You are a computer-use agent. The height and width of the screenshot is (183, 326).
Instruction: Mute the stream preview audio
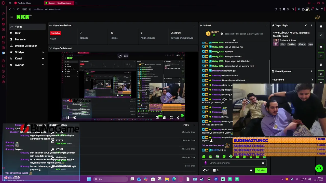pos(75,117)
